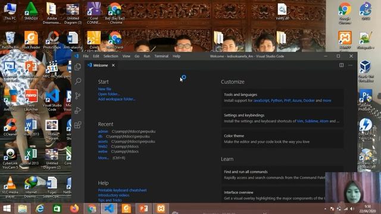
Task: Open editor More Actions ellipsis menu
Action: (x=350, y=65)
